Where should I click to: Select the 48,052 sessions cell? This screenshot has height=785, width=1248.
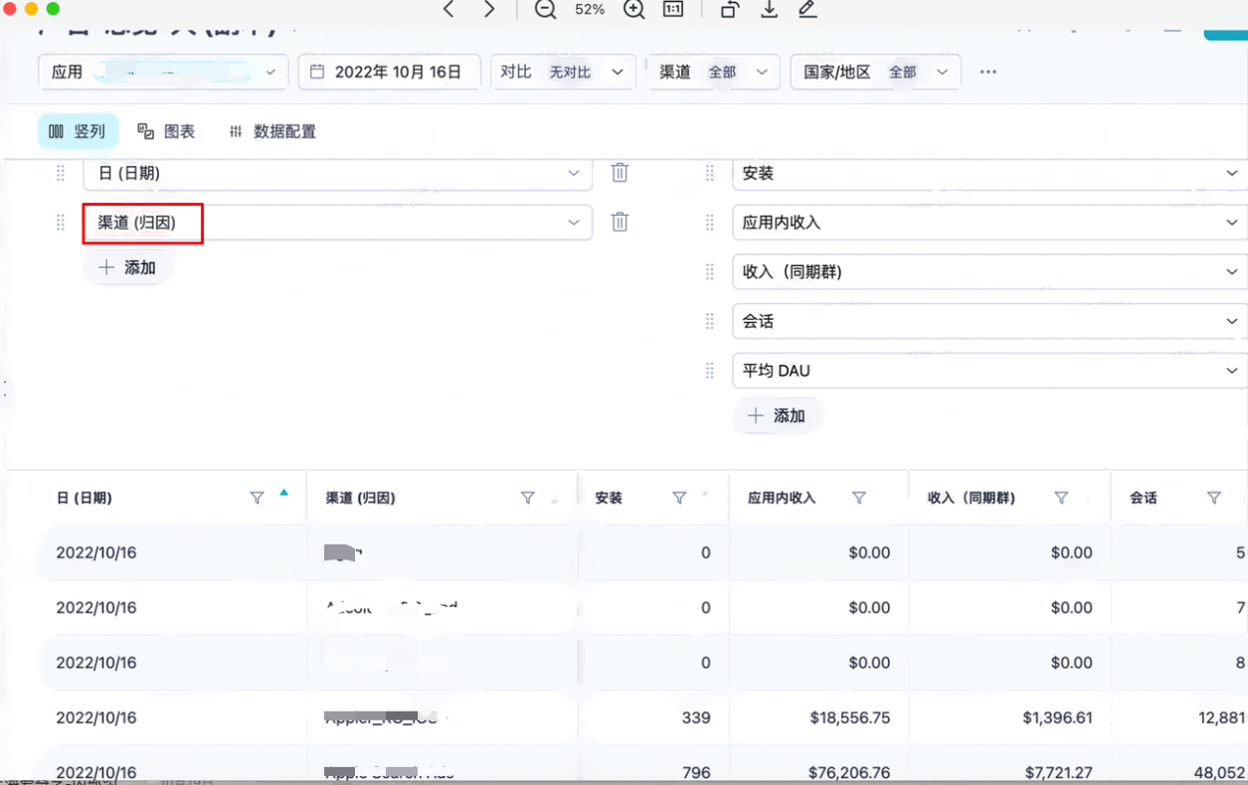point(1221,772)
